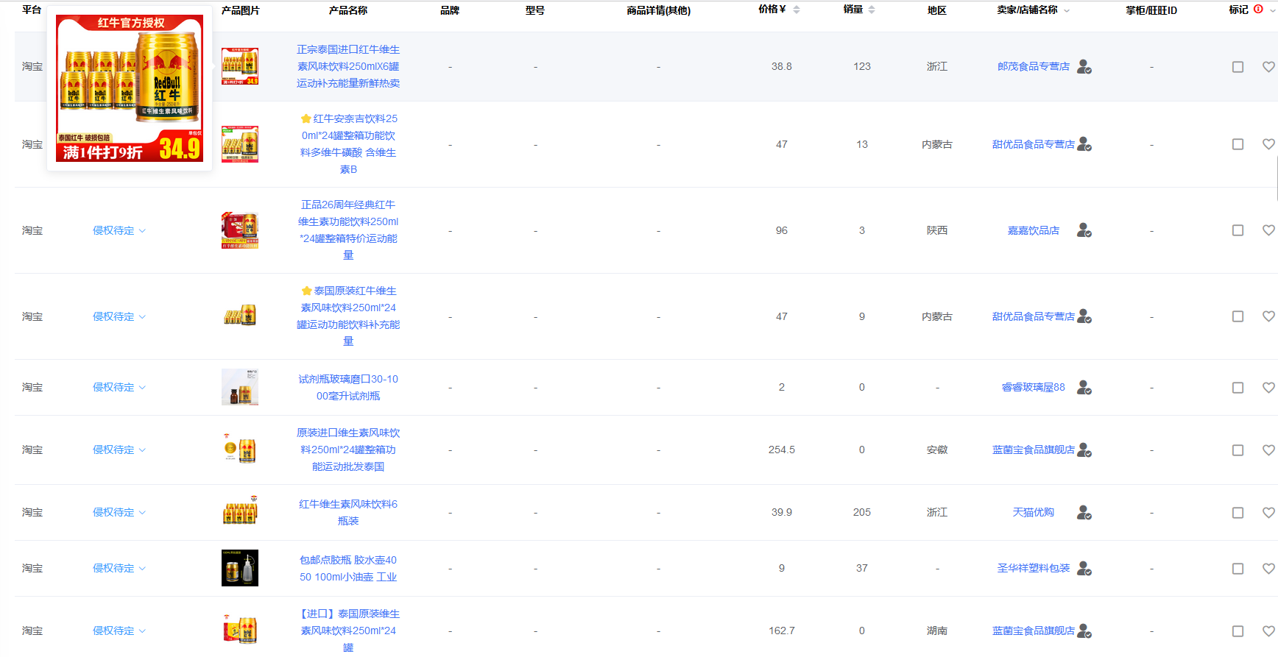Click the enlarged Red Bull preview image

pyautogui.click(x=130, y=88)
